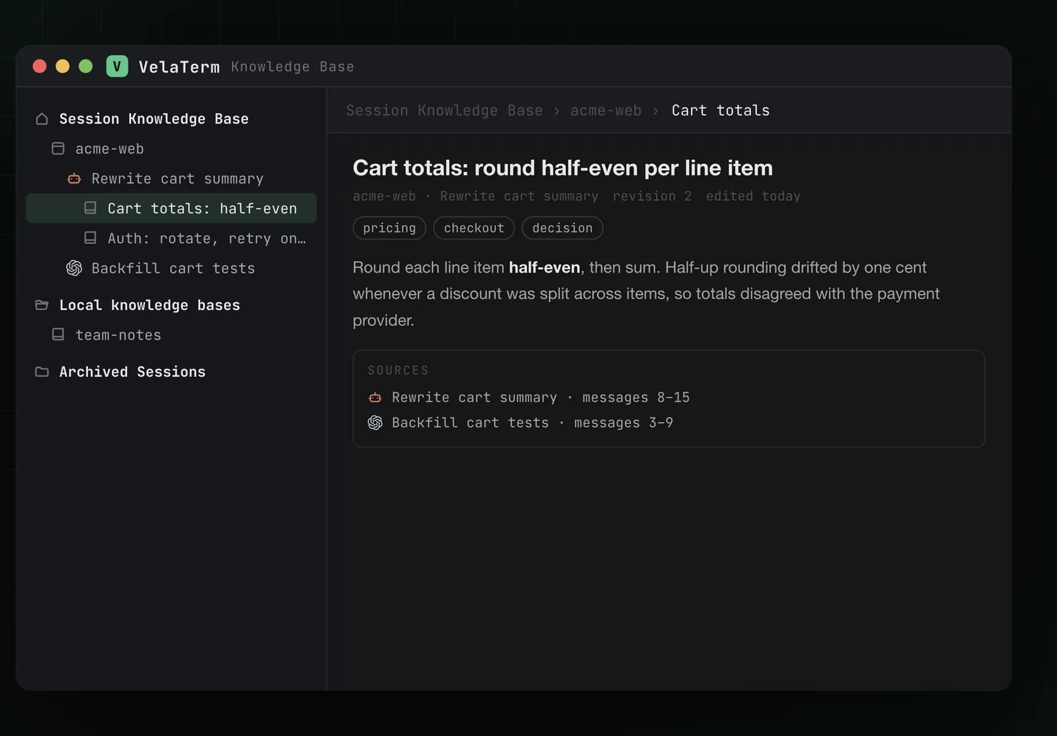Collapse the Local knowledge bases section
The height and width of the screenshot is (736, 1057).
pyautogui.click(x=171, y=305)
